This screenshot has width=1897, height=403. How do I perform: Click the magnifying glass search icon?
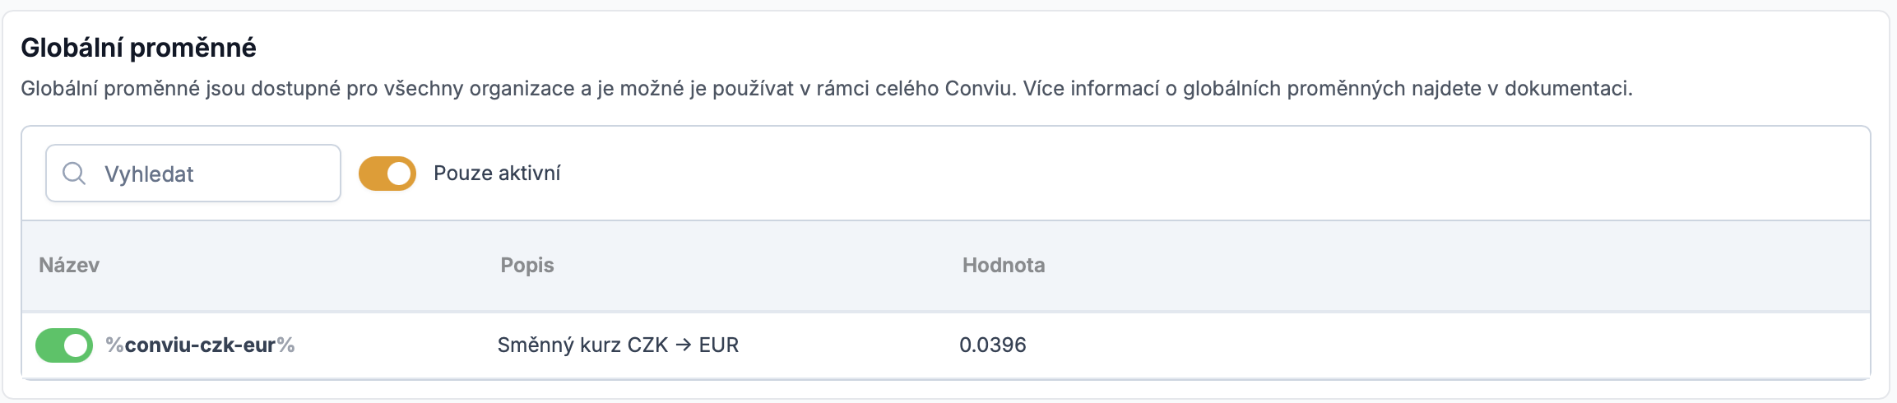point(74,174)
